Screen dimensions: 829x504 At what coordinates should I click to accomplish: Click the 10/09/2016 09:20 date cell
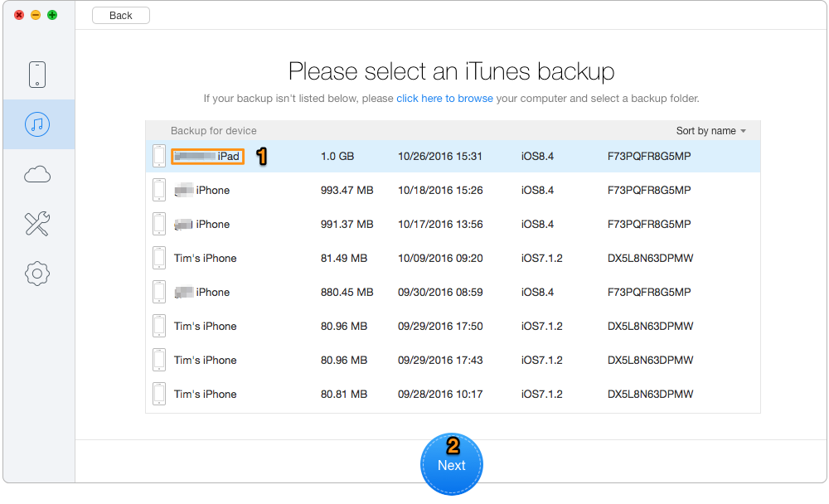440,258
